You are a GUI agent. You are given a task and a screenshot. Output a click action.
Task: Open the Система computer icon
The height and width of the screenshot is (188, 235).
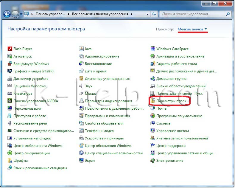point(153,123)
